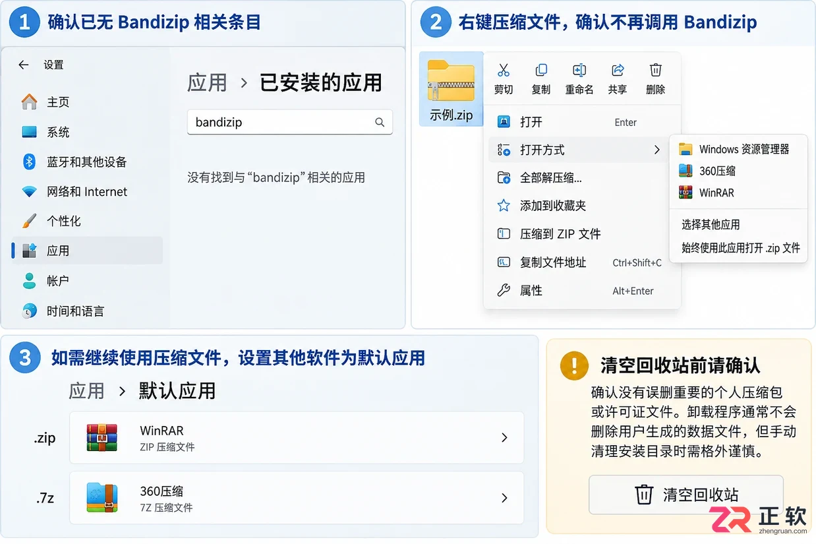Image resolution: width=816 pixels, height=544 pixels.
Task: Open the 网络和 Internet settings label
Action: point(87,192)
